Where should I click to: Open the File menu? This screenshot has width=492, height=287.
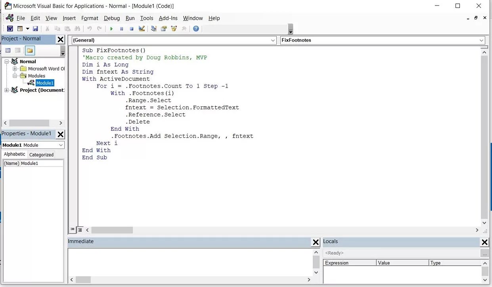[x=21, y=18]
